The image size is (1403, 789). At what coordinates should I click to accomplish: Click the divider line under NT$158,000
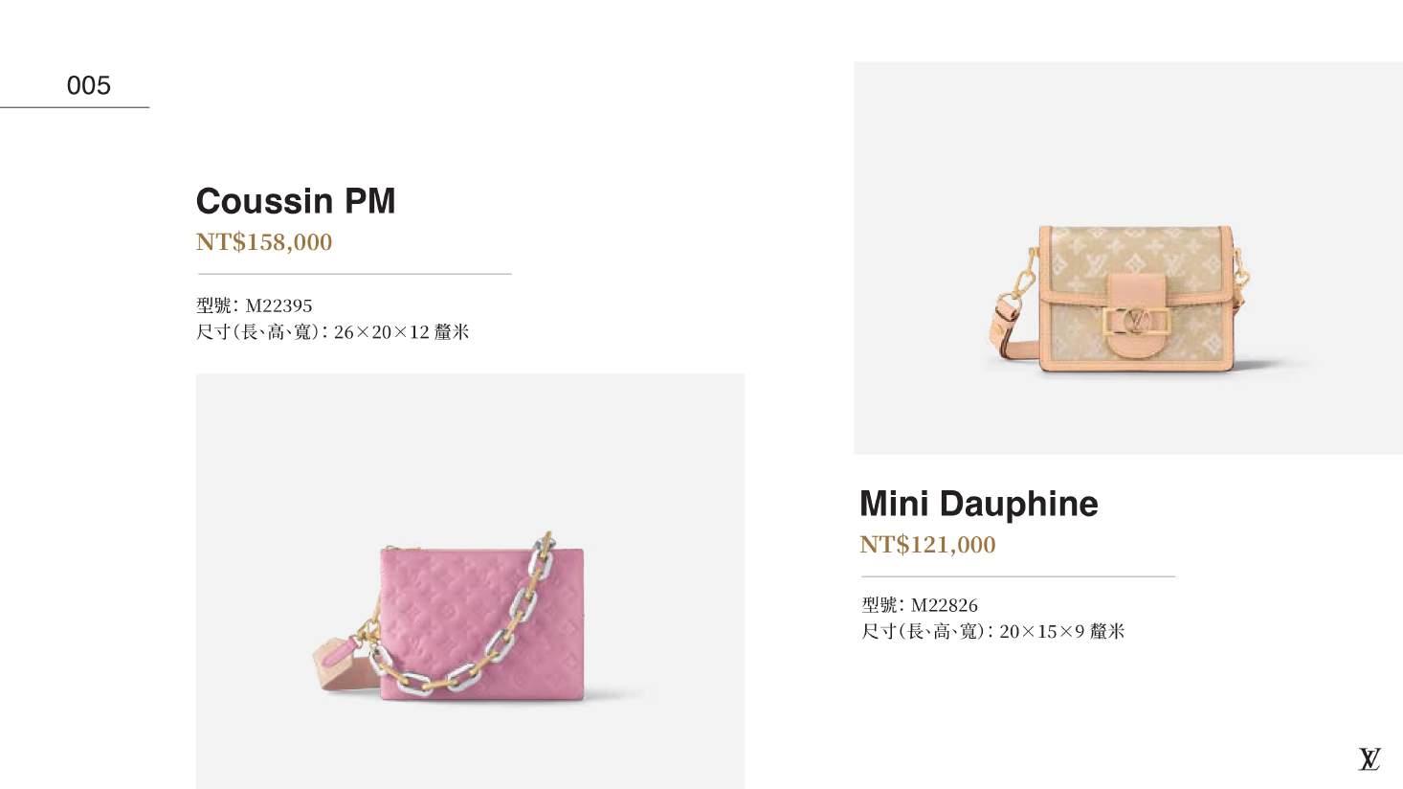coord(354,274)
